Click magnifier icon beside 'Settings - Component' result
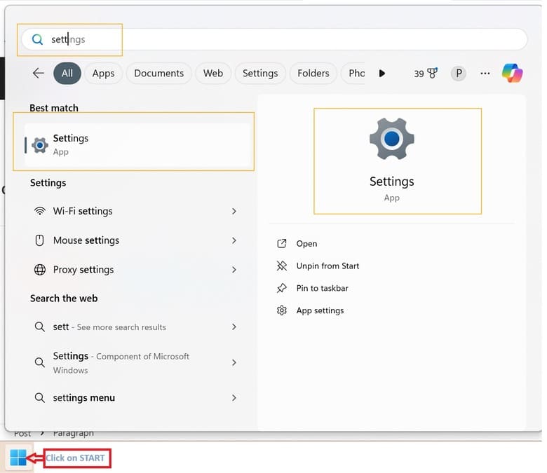Screen dimensions: 547x473 coord(40,362)
